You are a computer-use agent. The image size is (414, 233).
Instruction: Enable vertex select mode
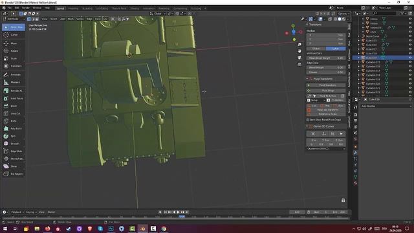[28, 19]
